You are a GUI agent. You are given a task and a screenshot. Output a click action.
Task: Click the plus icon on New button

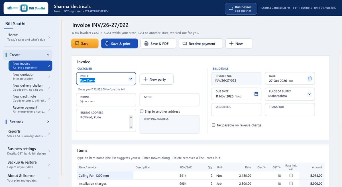tap(231, 44)
